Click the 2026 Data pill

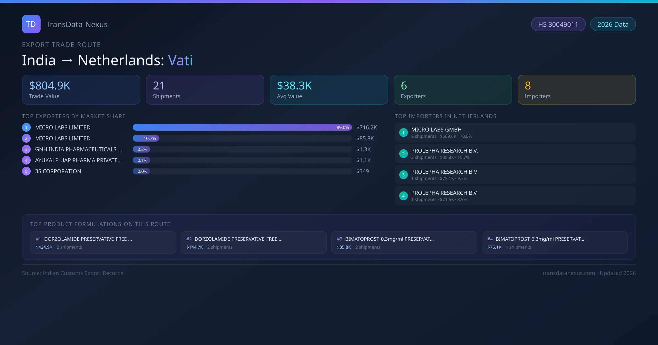coord(613,24)
